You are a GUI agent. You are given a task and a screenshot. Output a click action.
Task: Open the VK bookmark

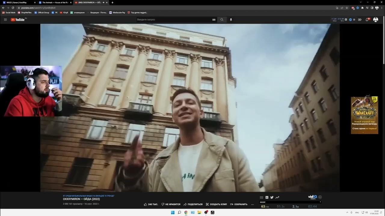pos(55,13)
